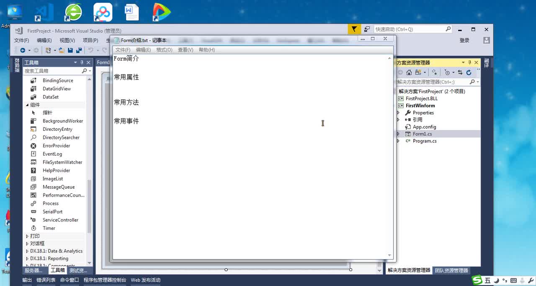Pick the DataSet toolbox component
Screen dimensions: 536x286
[50, 97]
